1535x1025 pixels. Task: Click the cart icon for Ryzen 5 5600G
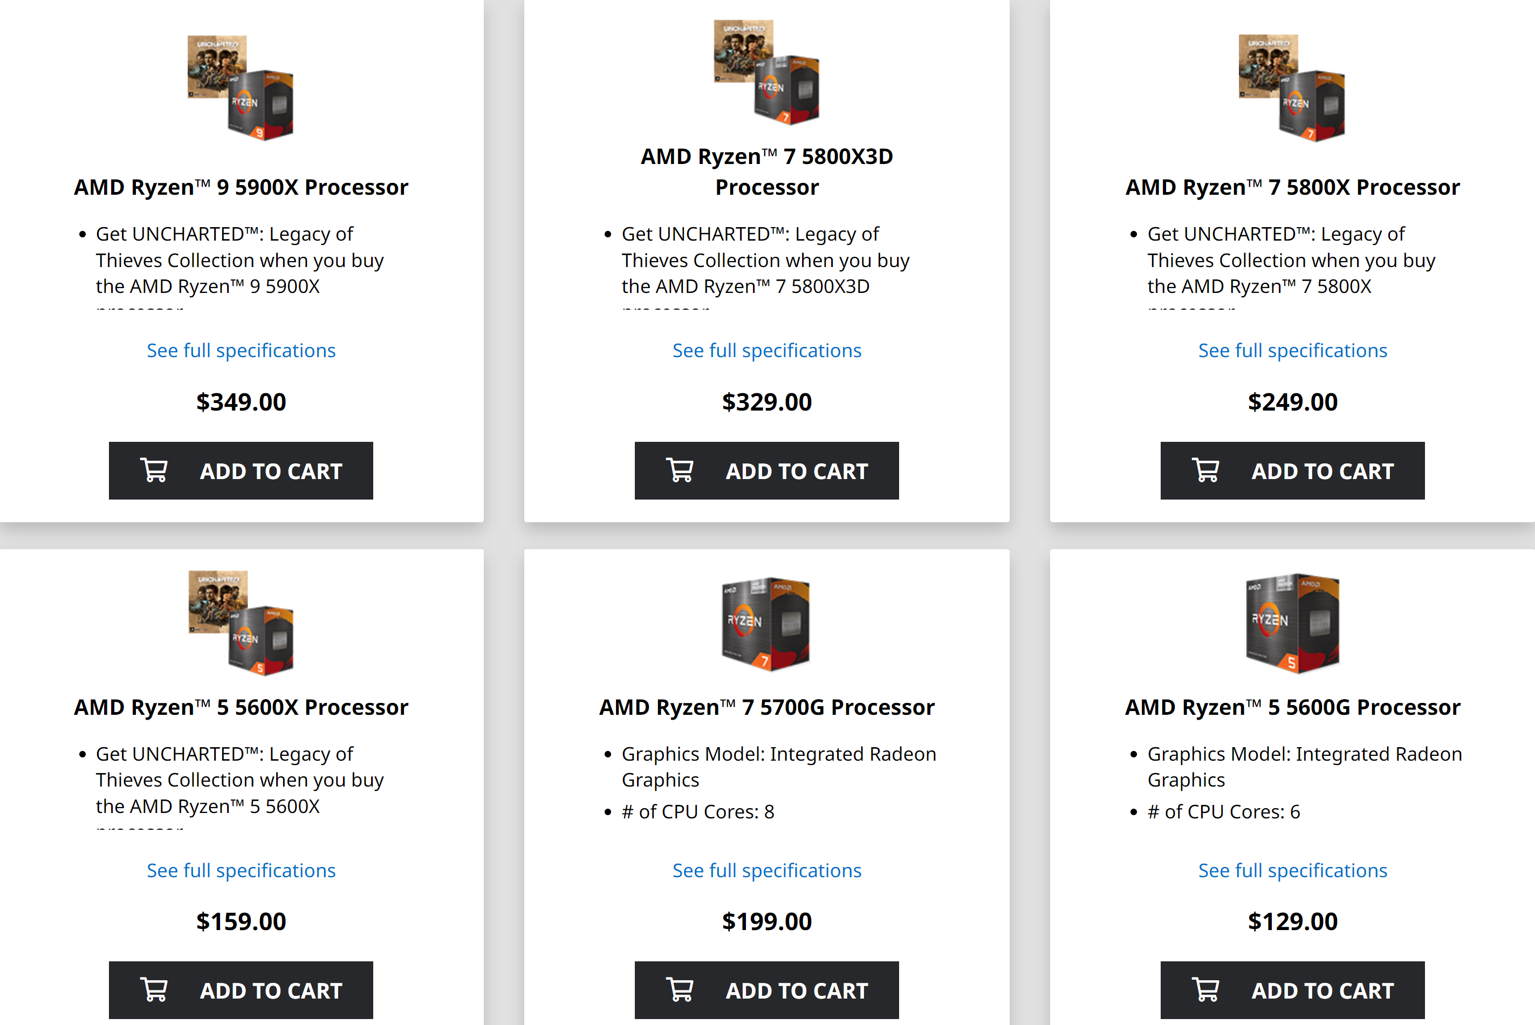1205,990
